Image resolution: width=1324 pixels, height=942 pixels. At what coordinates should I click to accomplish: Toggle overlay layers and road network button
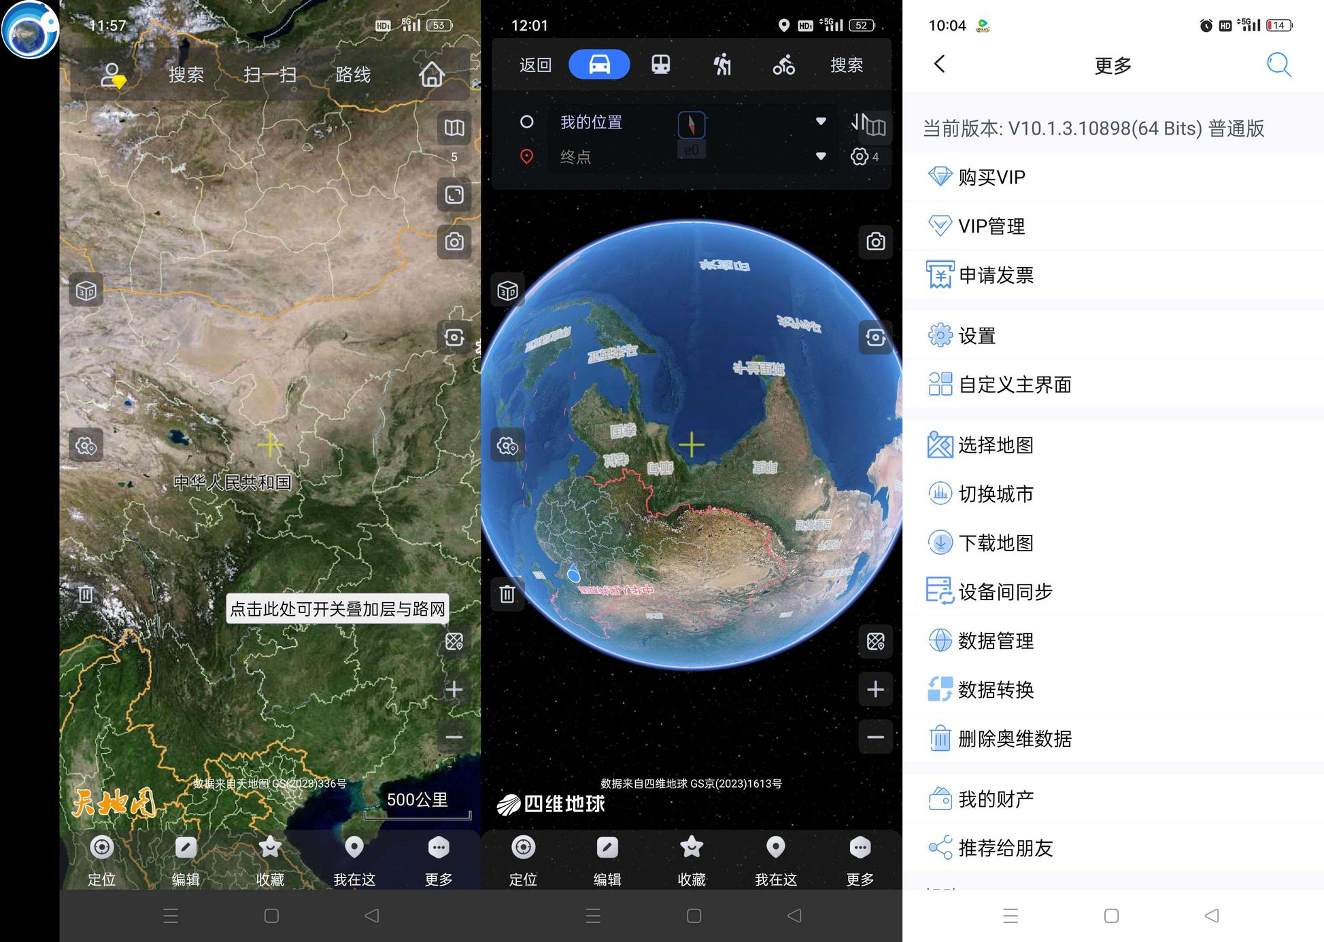454,641
